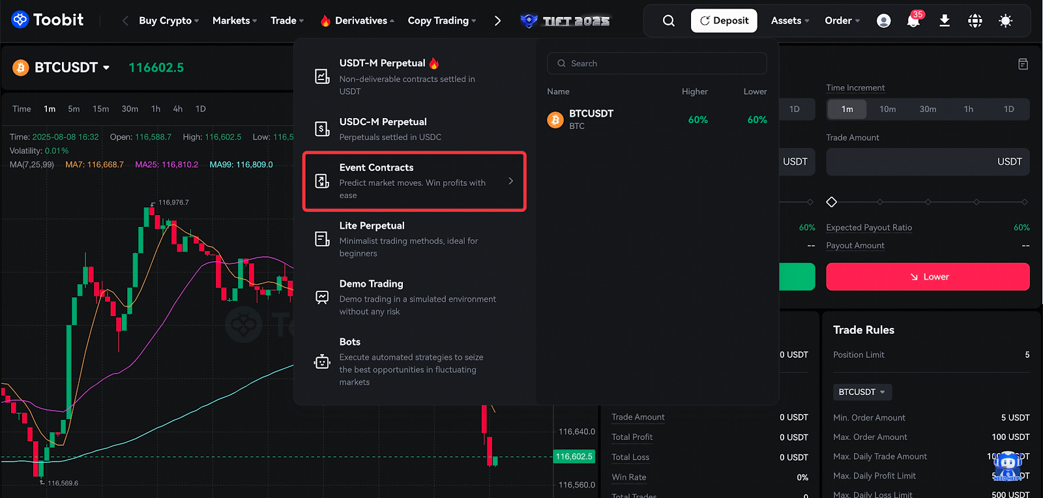Click the Bitcoin icon beside chart pair name
Screen dimensions: 1043x498
tap(21, 67)
